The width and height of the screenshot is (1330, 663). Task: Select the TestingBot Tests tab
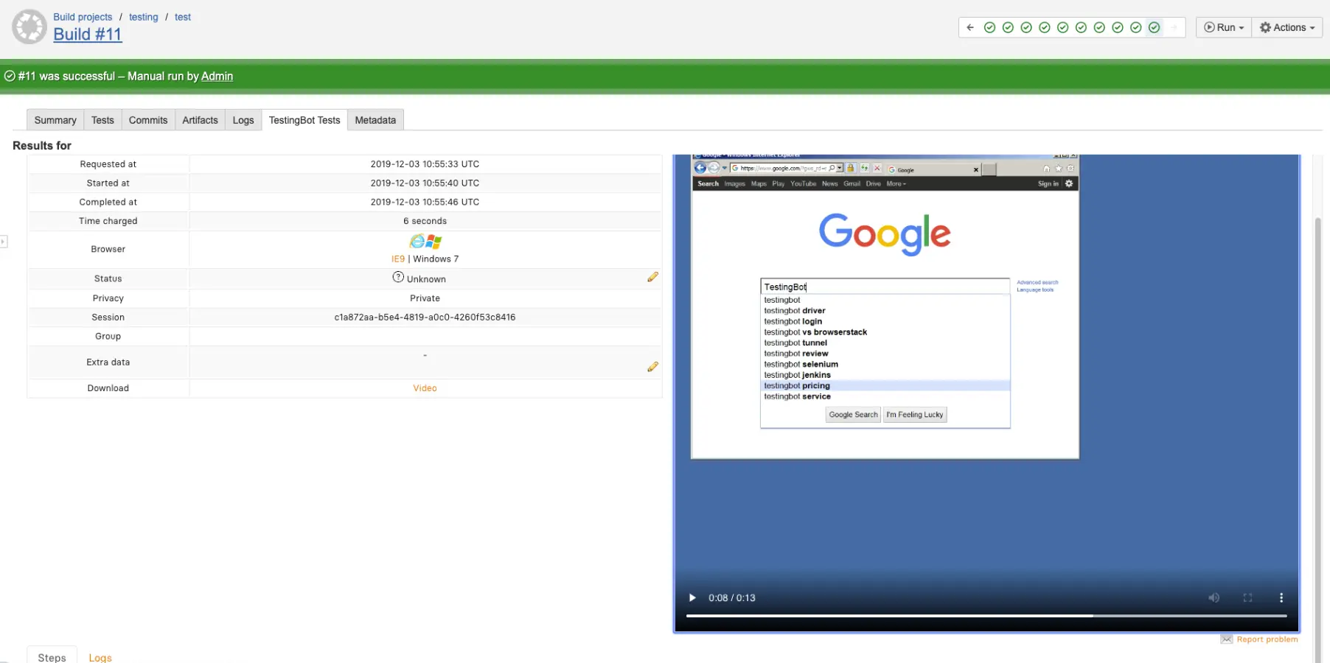point(304,120)
